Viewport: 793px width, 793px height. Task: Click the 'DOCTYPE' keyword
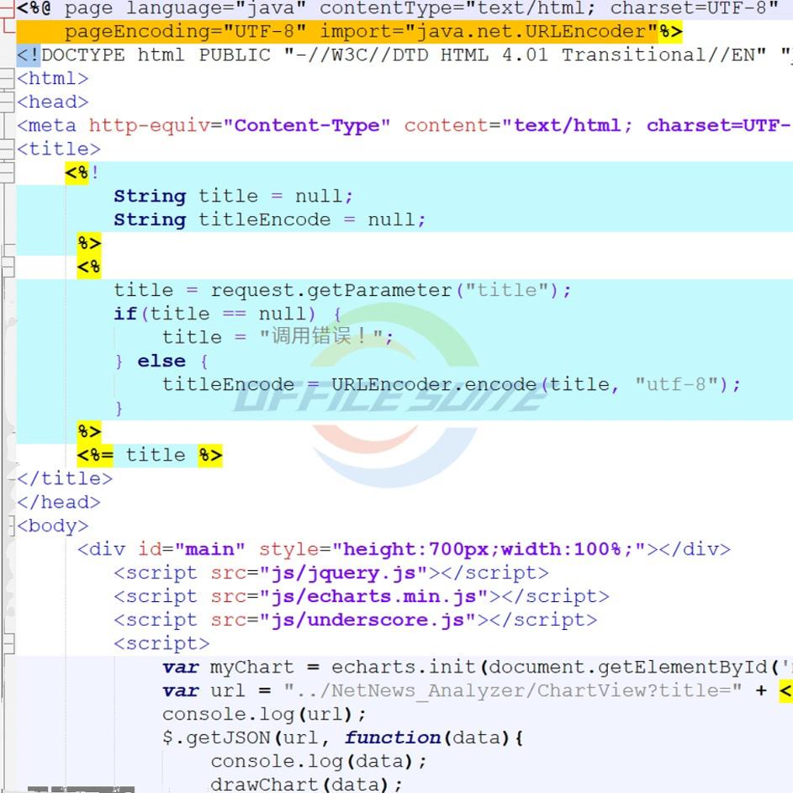pos(83,55)
